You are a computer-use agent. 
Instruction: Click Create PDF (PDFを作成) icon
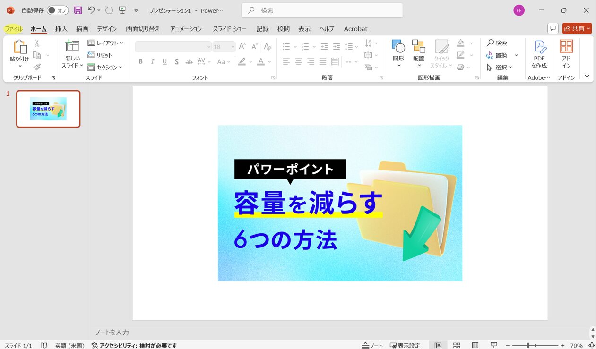click(539, 54)
